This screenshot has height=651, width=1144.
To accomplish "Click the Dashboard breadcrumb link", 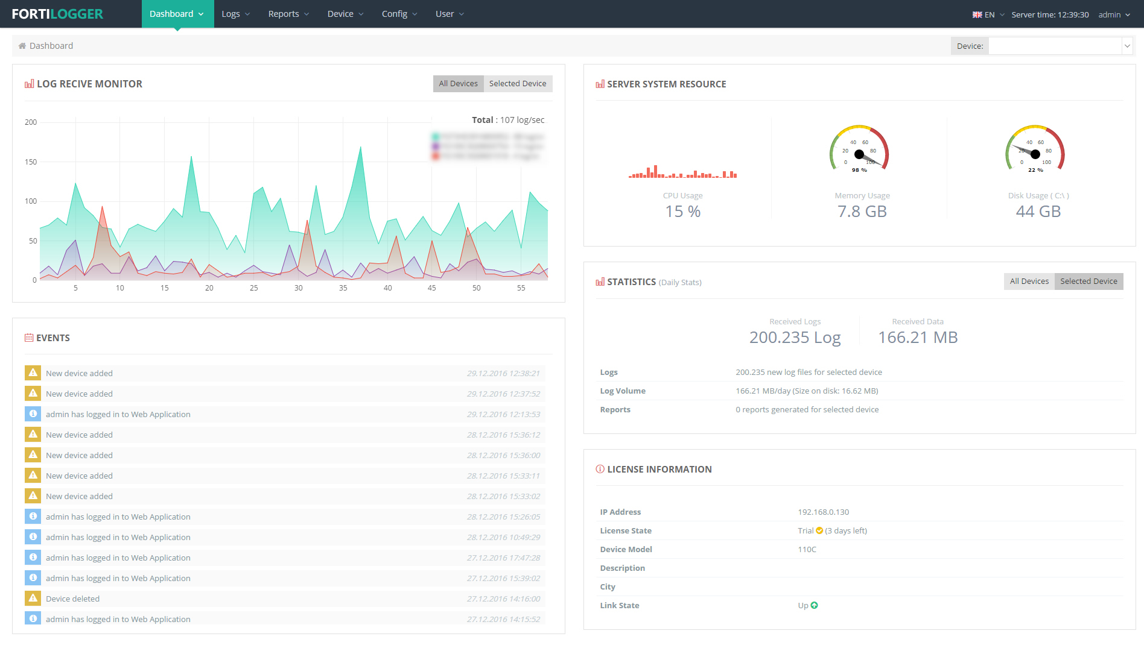I will tap(51, 46).
